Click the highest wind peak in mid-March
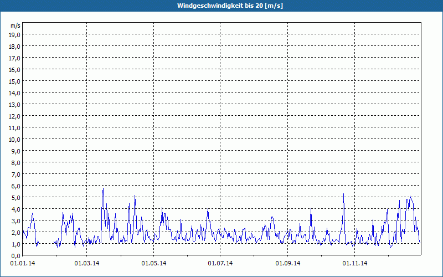Screen dimensions: 443x277 (103, 188)
